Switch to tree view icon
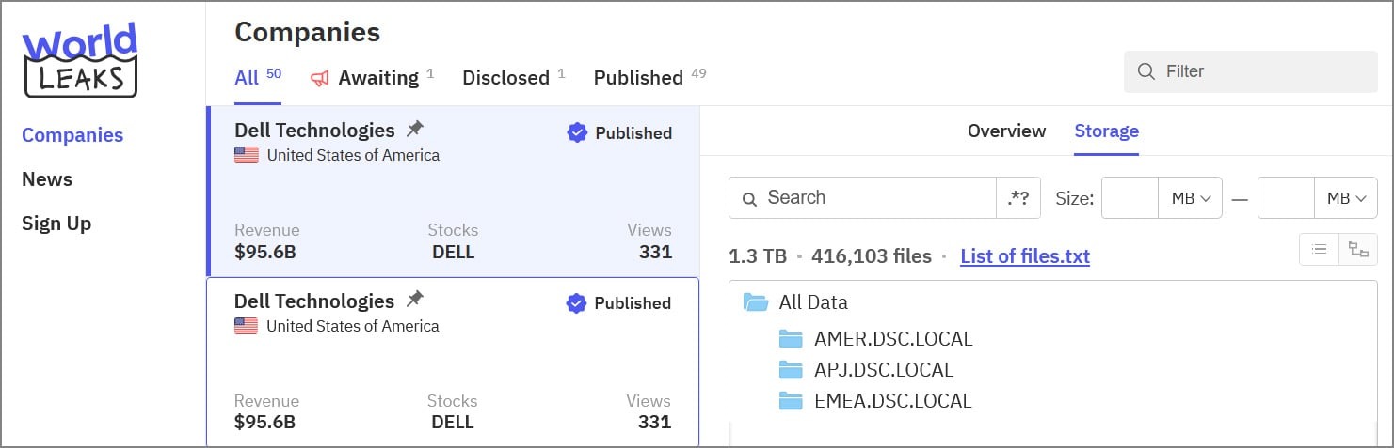The image size is (1394, 448). tap(1358, 249)
